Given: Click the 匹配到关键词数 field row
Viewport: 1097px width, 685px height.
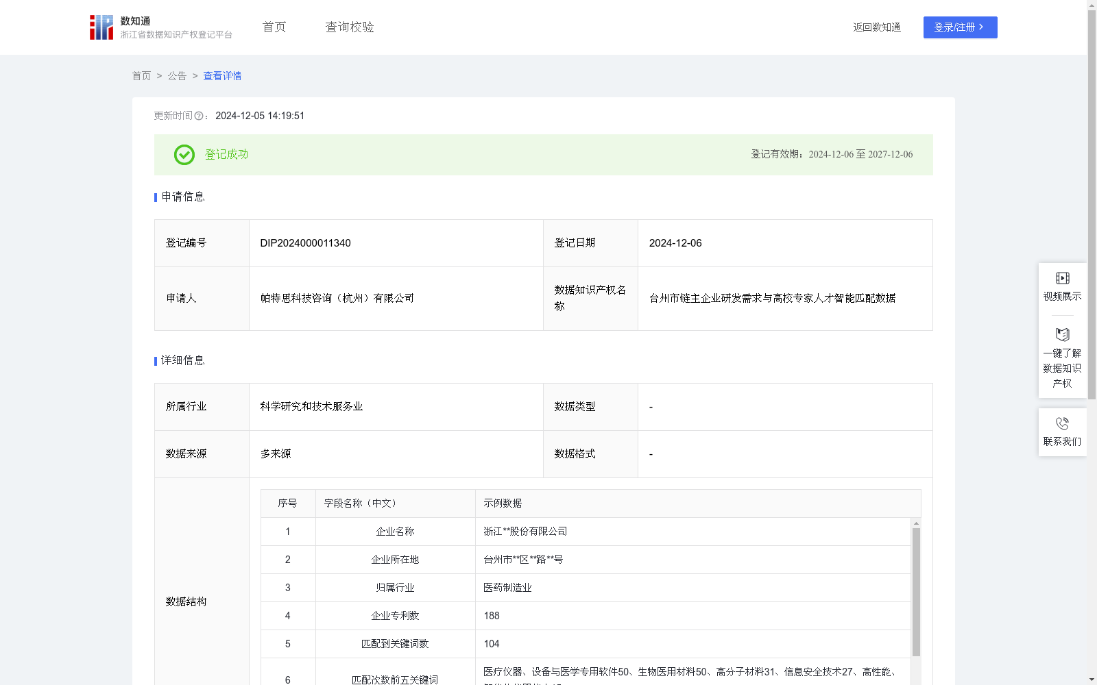Looking at the screenshot, I should tap(586, 644).
